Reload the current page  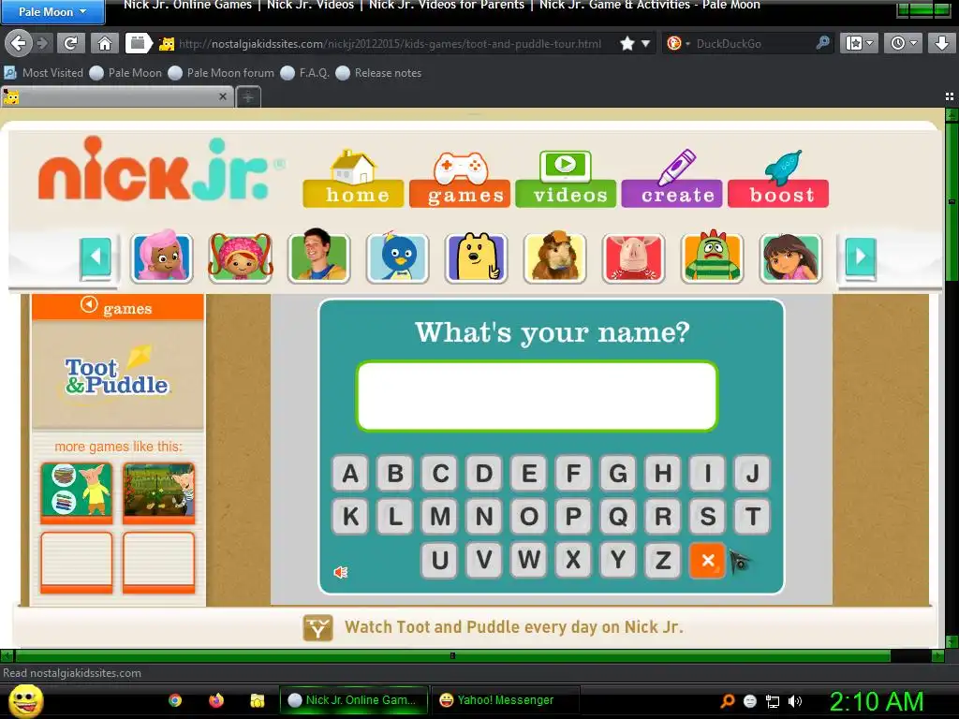pyautogui.click(x=71, y=43)
